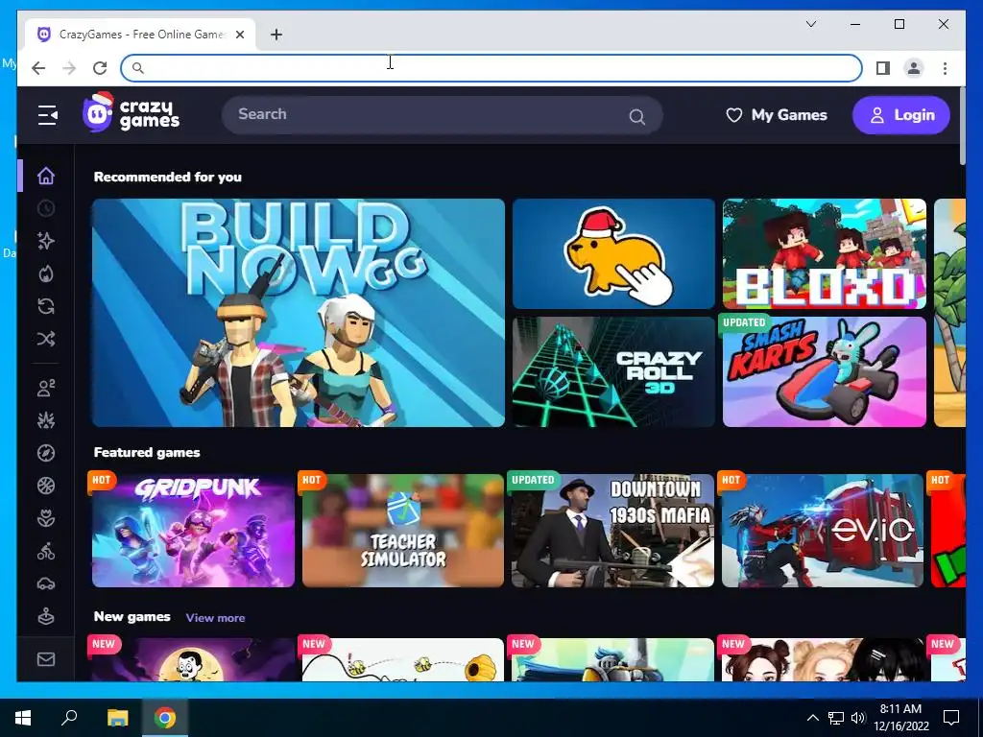Open the CrazyGames logo home link
The image size is (983, 737).
click(131, 113)
